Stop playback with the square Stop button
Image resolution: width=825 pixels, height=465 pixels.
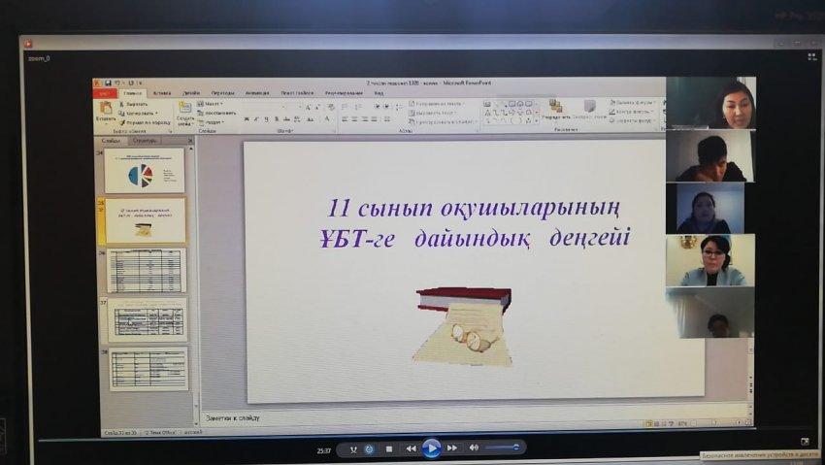coord(389,448)
